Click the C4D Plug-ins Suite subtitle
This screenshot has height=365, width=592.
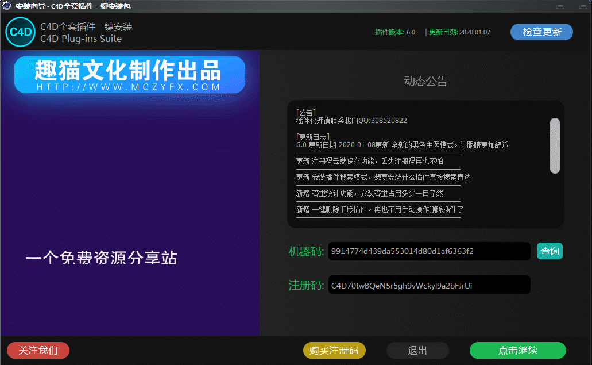coord(81,39)
